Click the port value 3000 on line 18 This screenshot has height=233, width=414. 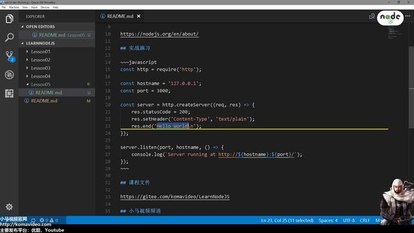pos(162,91)
